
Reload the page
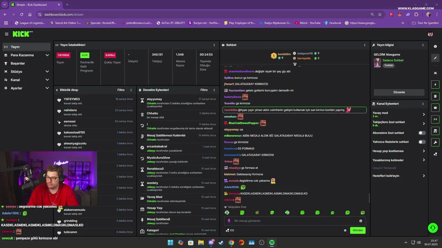[x=21, y=14]
